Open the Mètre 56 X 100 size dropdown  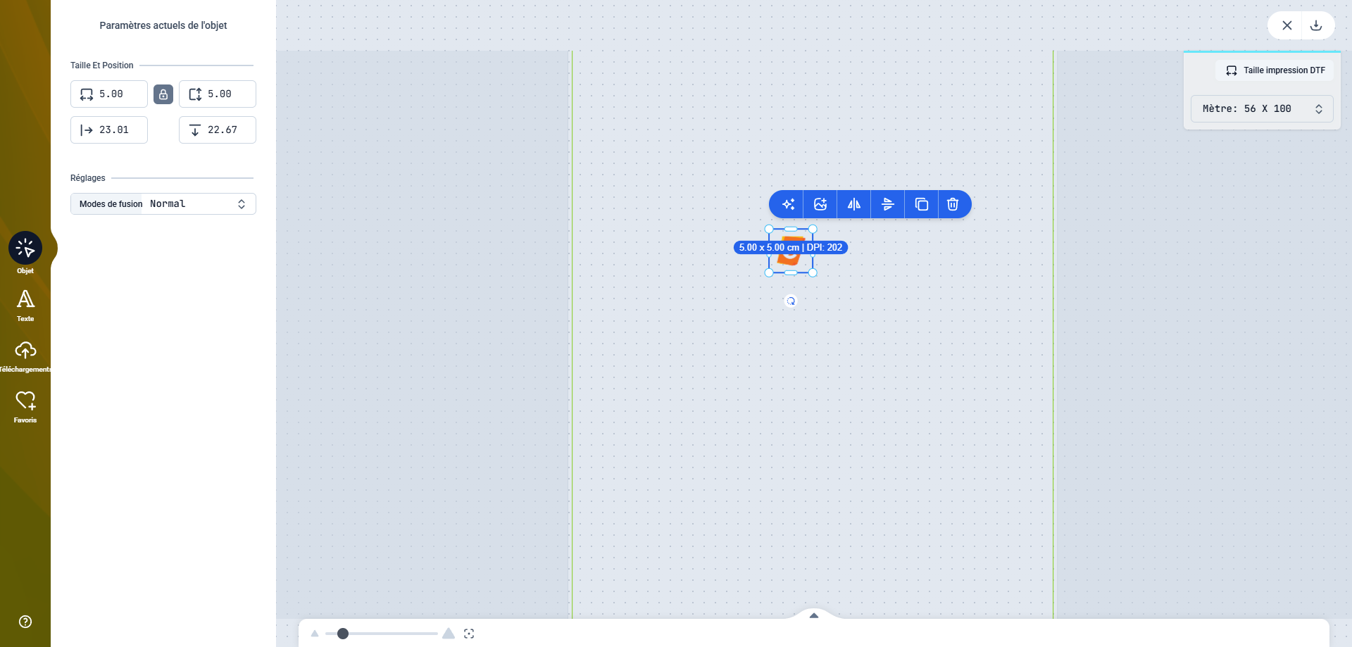1262,109
